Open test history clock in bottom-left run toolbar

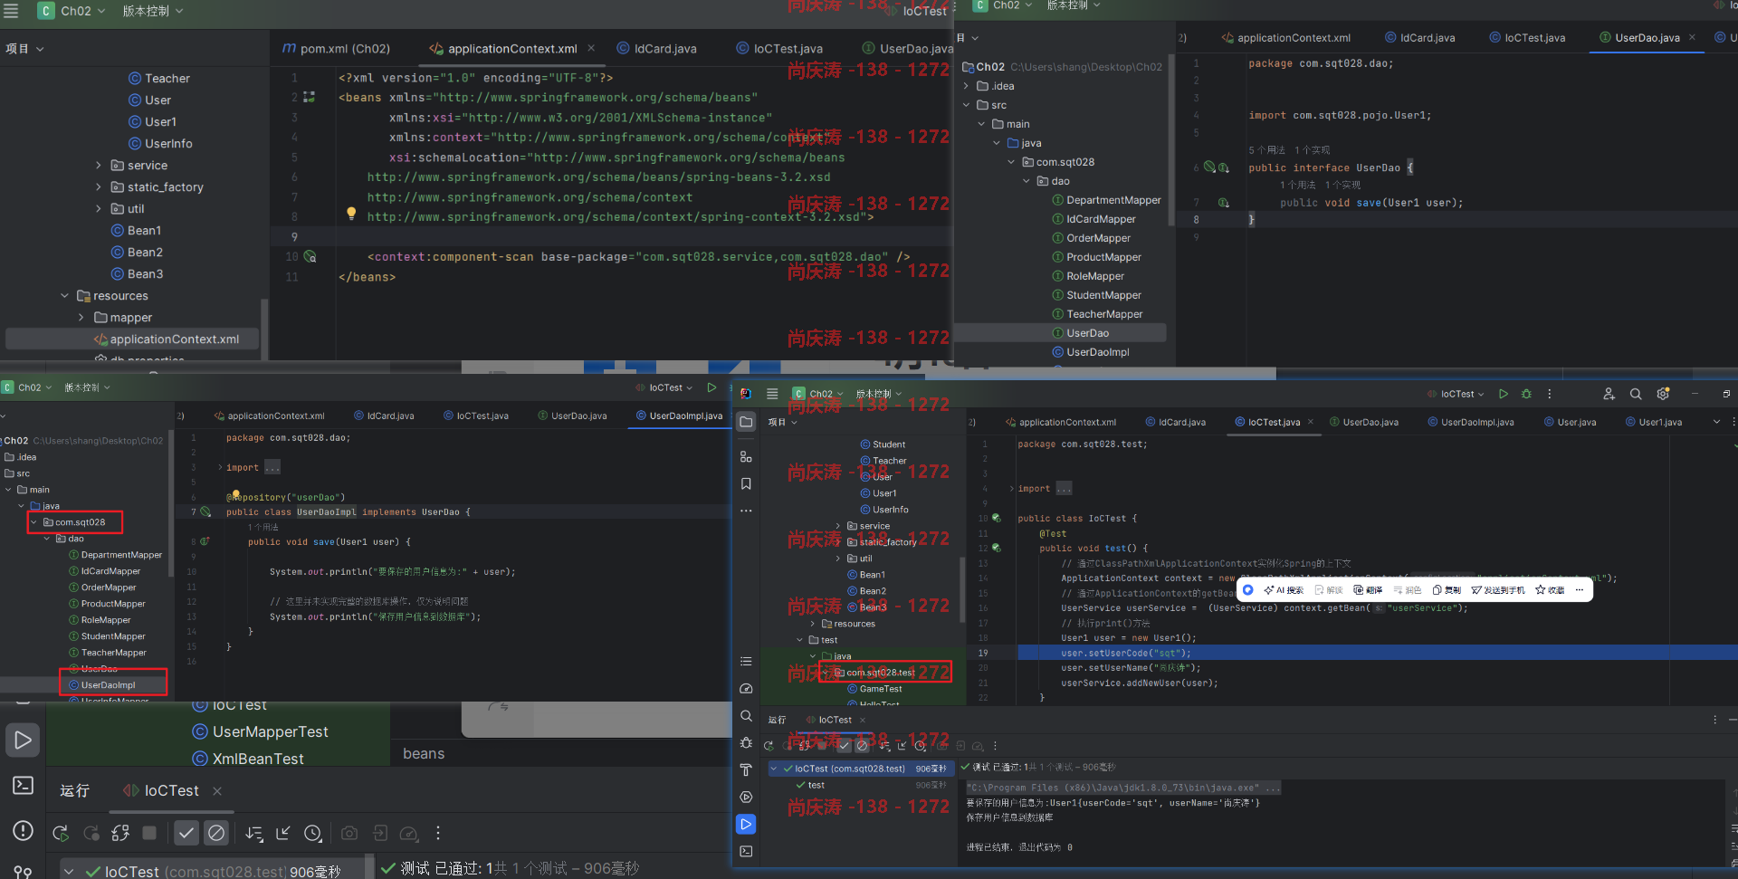313,833
